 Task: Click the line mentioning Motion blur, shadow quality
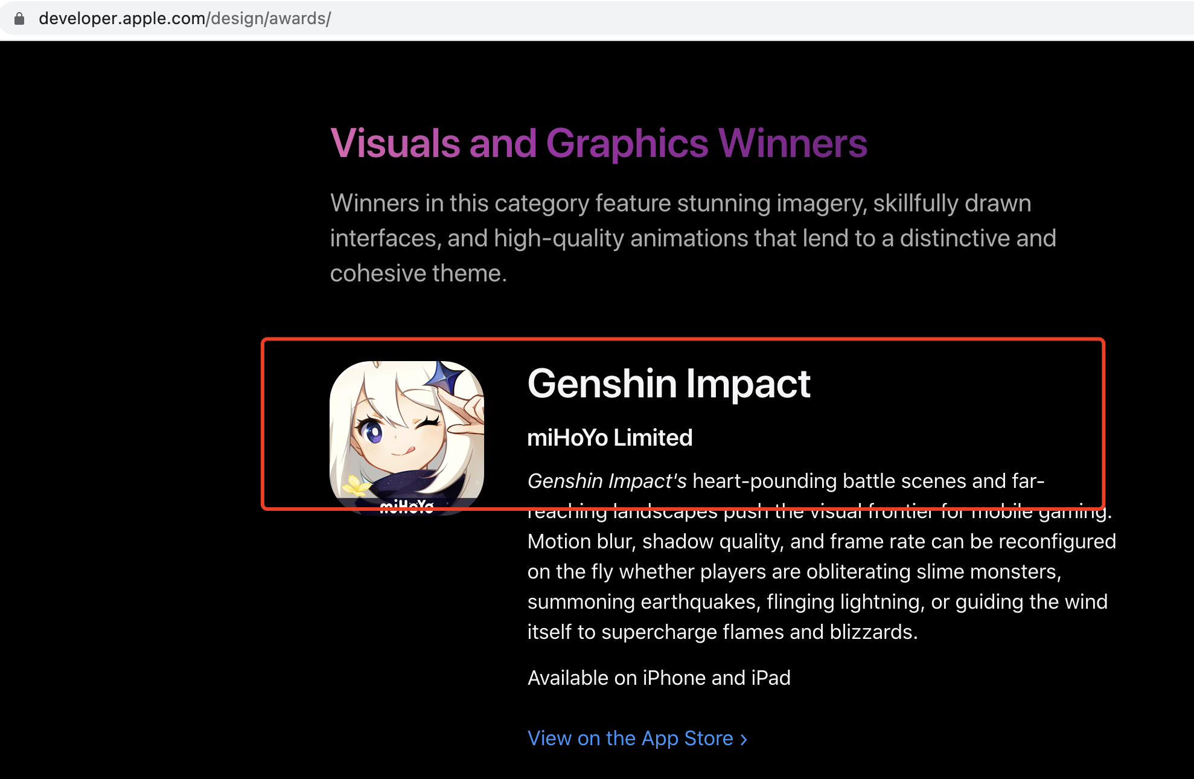822,542
